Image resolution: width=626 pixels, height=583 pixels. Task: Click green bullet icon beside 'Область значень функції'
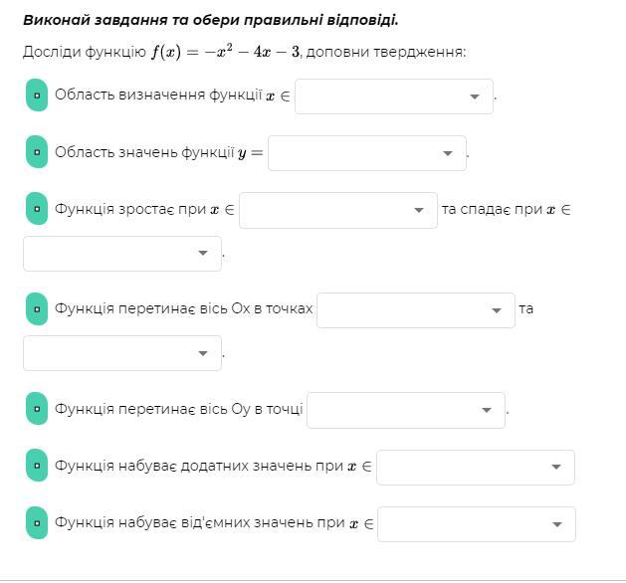[x=36, y=152]
